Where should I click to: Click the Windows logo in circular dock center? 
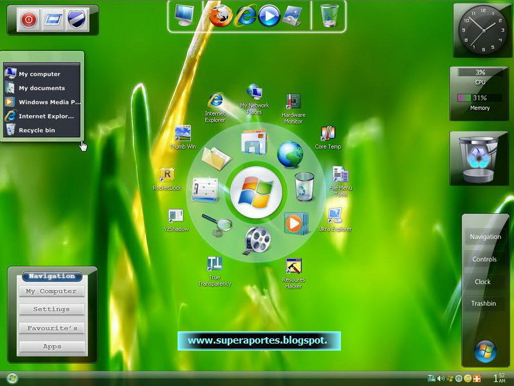(256, 192)
